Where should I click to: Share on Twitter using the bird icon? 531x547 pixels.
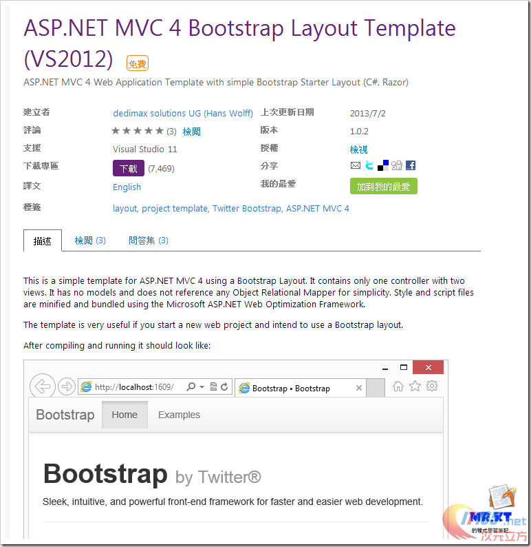click(369, 165)
